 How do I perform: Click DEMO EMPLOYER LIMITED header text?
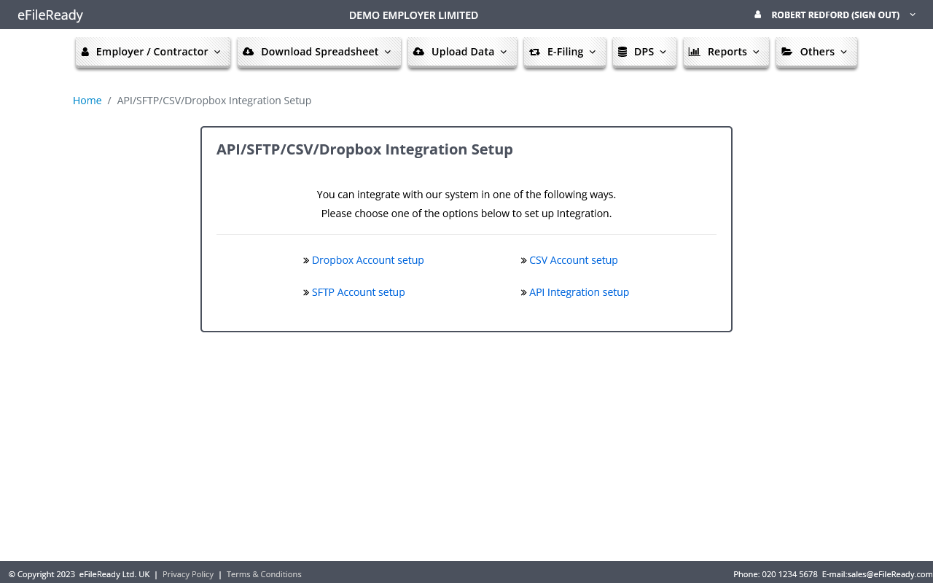414,15
